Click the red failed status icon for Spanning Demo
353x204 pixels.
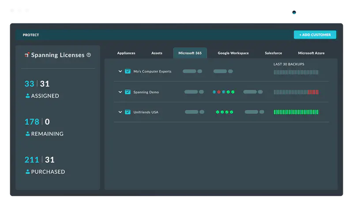pos(219,92)
